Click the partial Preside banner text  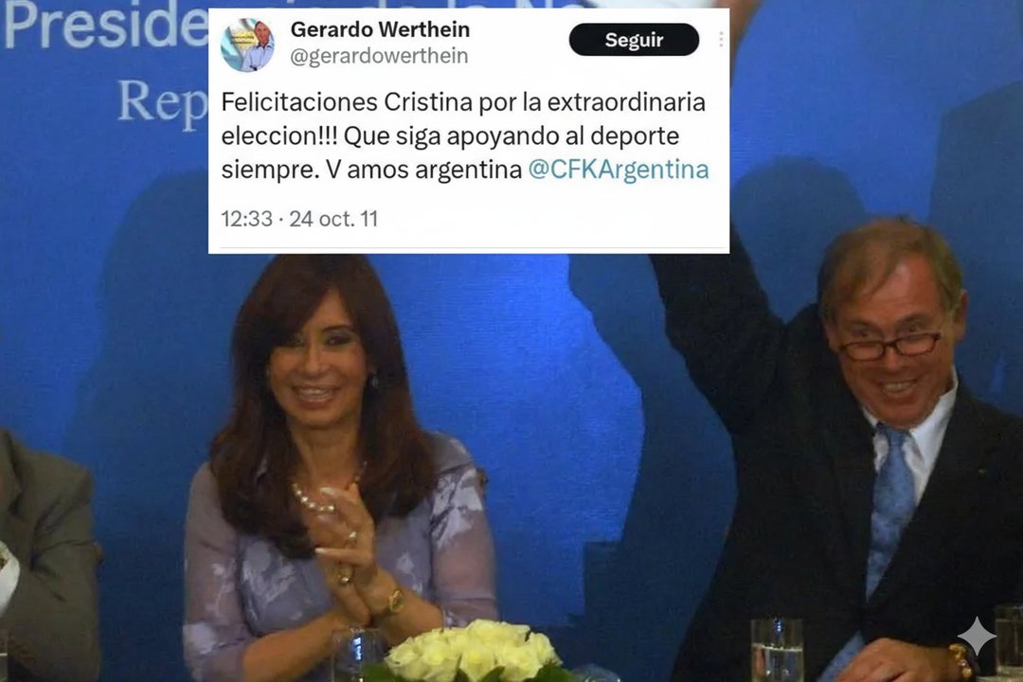click(106, 27)
